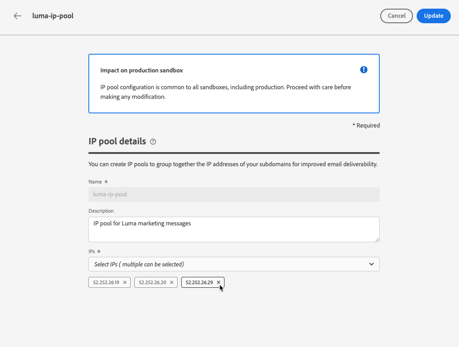Select the 52.252.26.19 tag label
The image size is (459, 347).
[x=106, y=282]
